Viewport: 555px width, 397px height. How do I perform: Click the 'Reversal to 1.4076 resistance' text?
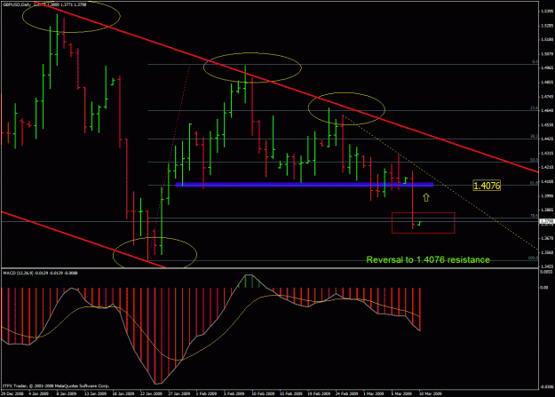point(428,260)
